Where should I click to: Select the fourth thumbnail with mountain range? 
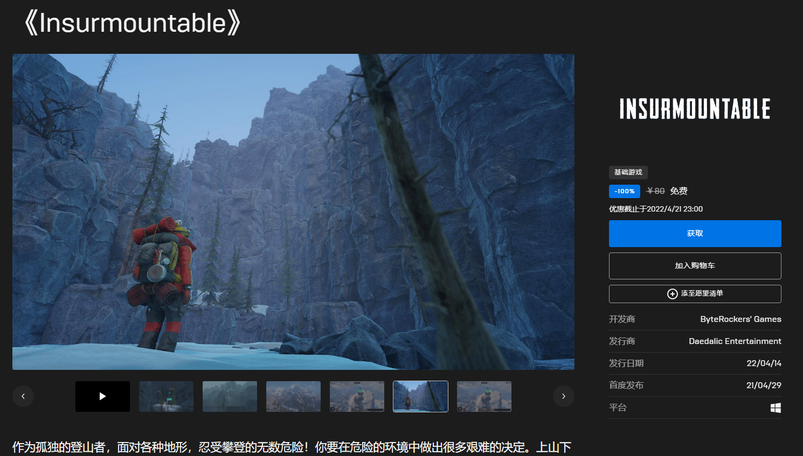click(x=293, y=396)
